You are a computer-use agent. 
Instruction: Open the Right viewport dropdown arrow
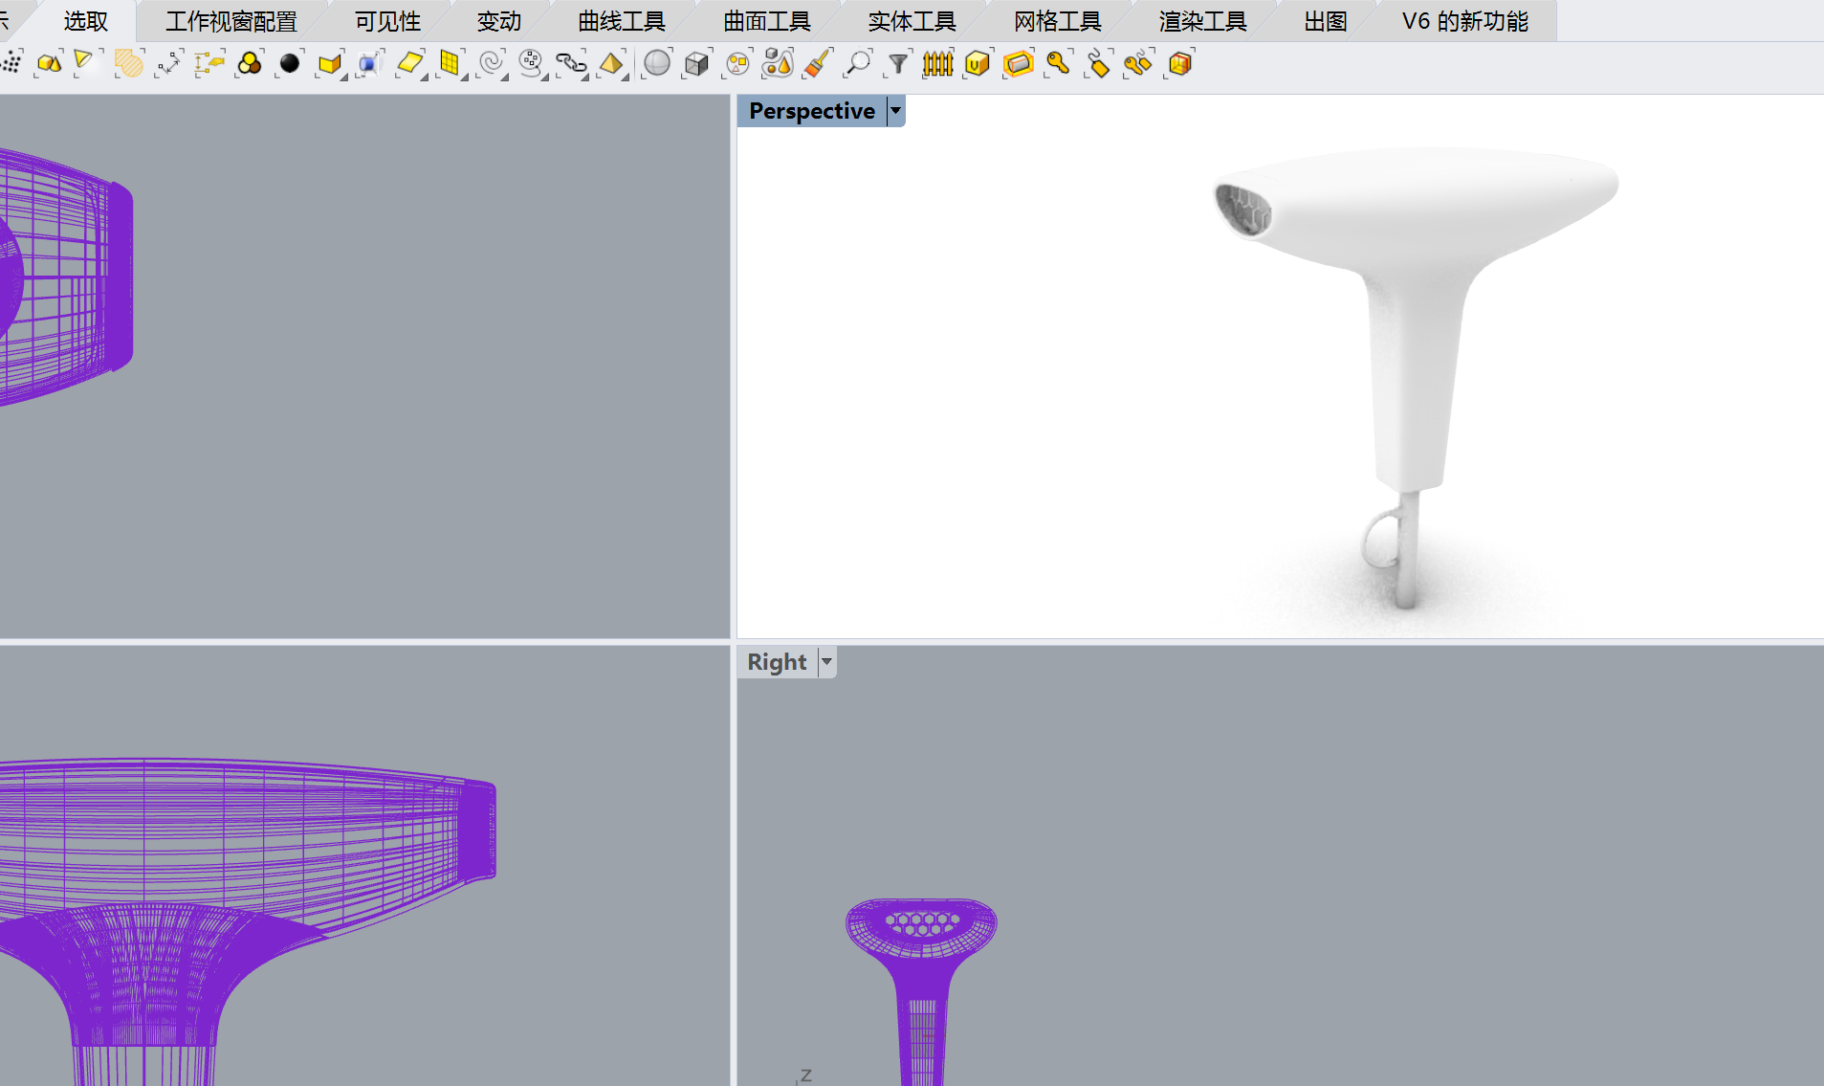tap(826, 662)
